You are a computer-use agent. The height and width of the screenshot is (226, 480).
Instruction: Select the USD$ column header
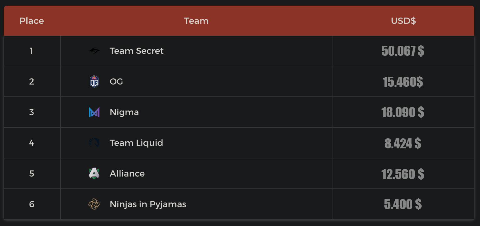tap(403, 21)
